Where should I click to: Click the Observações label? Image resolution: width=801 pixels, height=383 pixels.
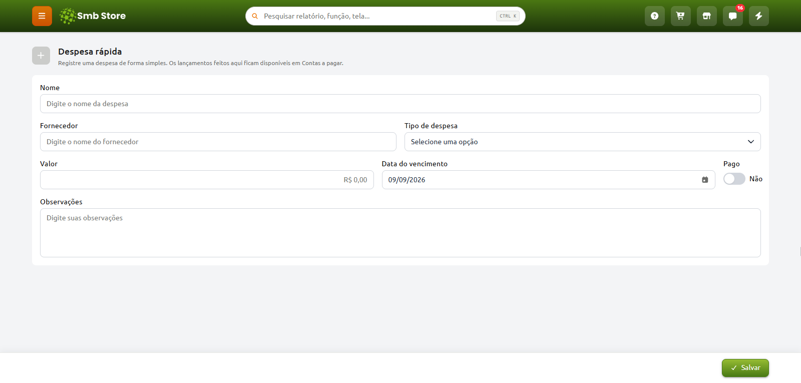pyautogui.click(x=61, y=202)
